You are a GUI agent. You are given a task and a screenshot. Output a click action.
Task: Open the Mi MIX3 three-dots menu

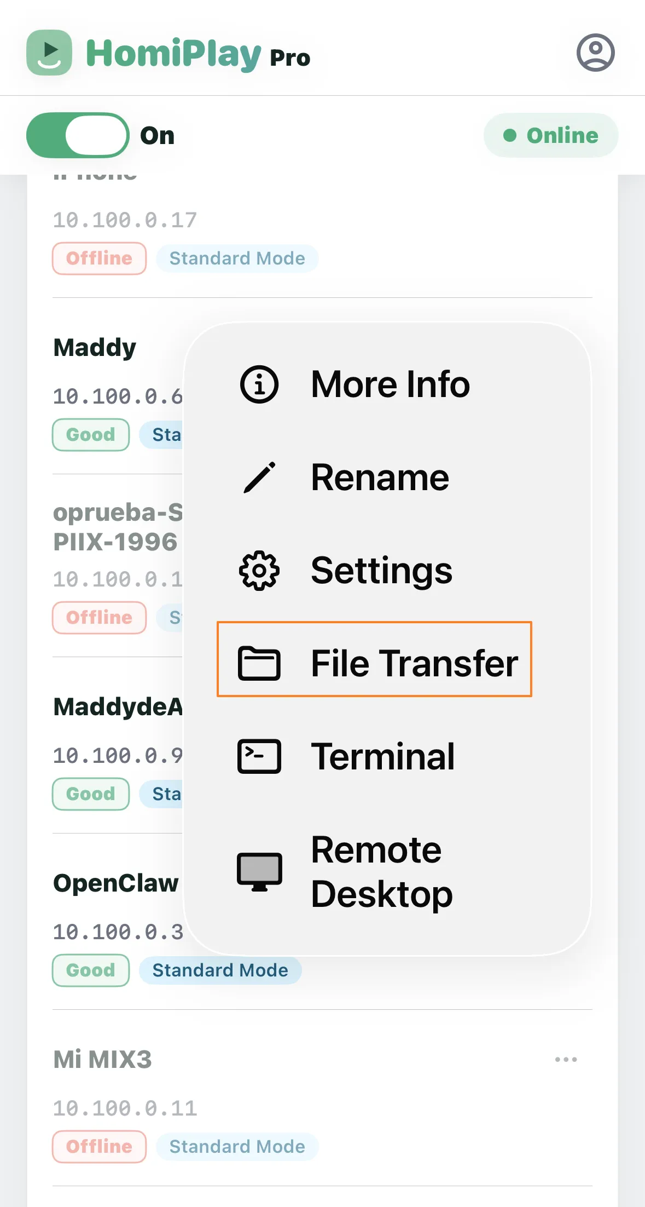click(566, 1059)
